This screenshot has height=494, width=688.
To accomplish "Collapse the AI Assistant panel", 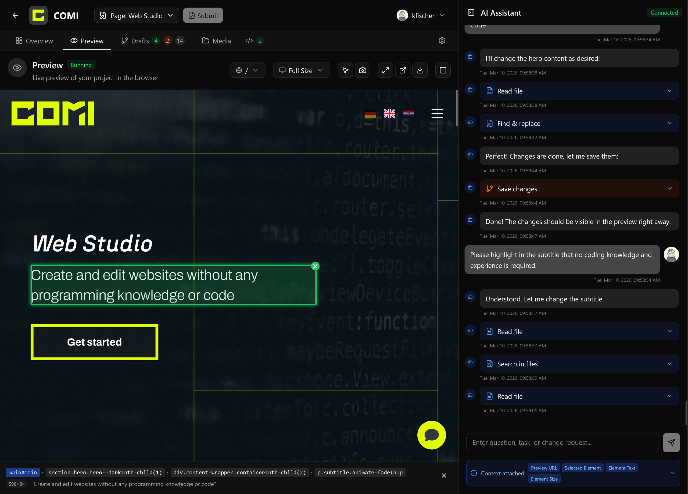I will [x=471, y=13].
